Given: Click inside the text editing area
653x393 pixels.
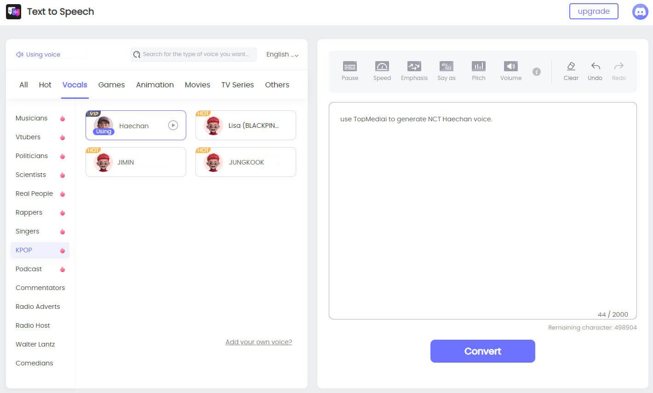Looking at the screenshot, I should tap(483, 211).
